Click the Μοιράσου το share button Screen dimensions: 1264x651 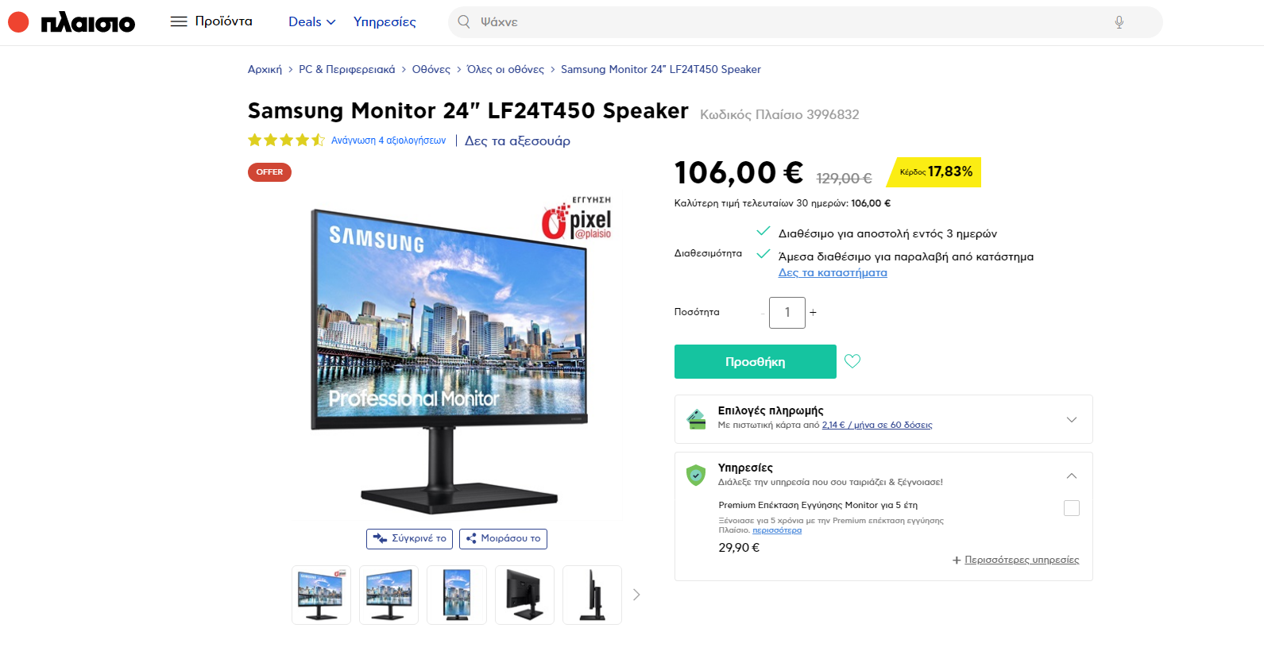(503, 538)
